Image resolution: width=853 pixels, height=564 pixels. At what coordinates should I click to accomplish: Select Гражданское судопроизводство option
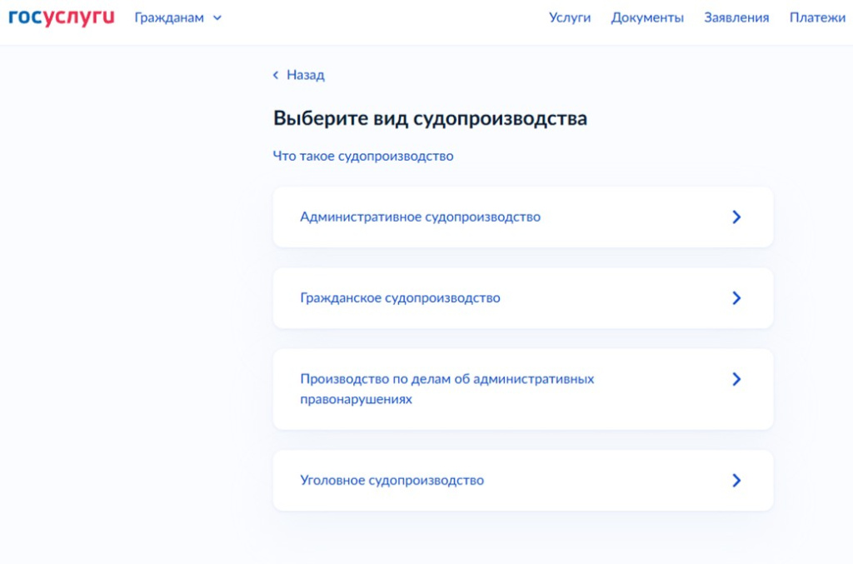(523, 298)
